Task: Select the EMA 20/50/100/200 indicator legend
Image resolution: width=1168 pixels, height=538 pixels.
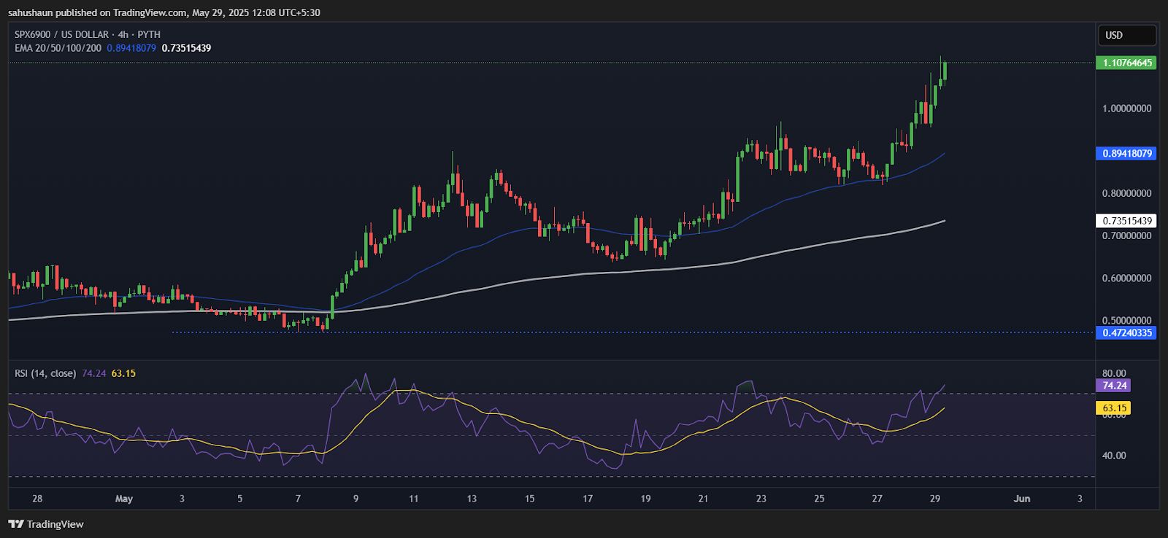Action: tap(58, 48)
